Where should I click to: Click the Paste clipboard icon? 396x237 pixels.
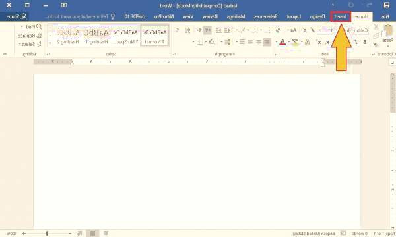[388, 30]
